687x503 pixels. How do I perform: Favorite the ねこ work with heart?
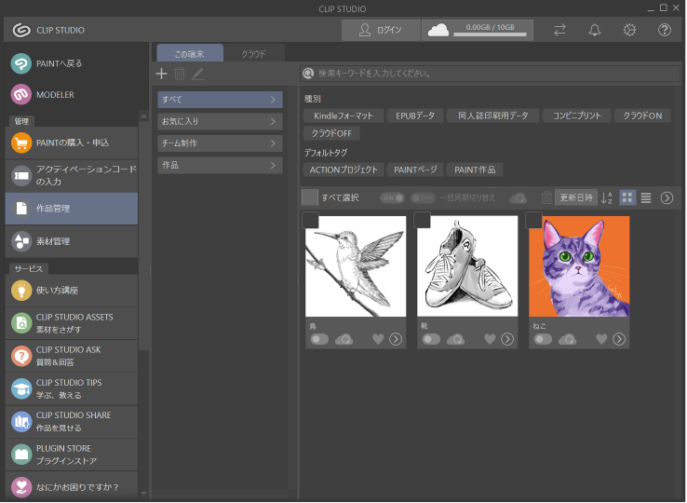coord(601,339)
